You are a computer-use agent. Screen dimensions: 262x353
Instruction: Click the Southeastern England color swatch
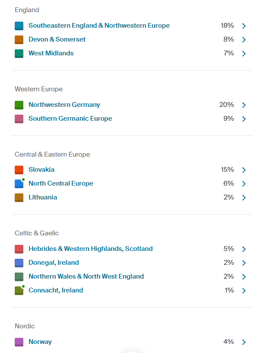click(x=19, y=26)
